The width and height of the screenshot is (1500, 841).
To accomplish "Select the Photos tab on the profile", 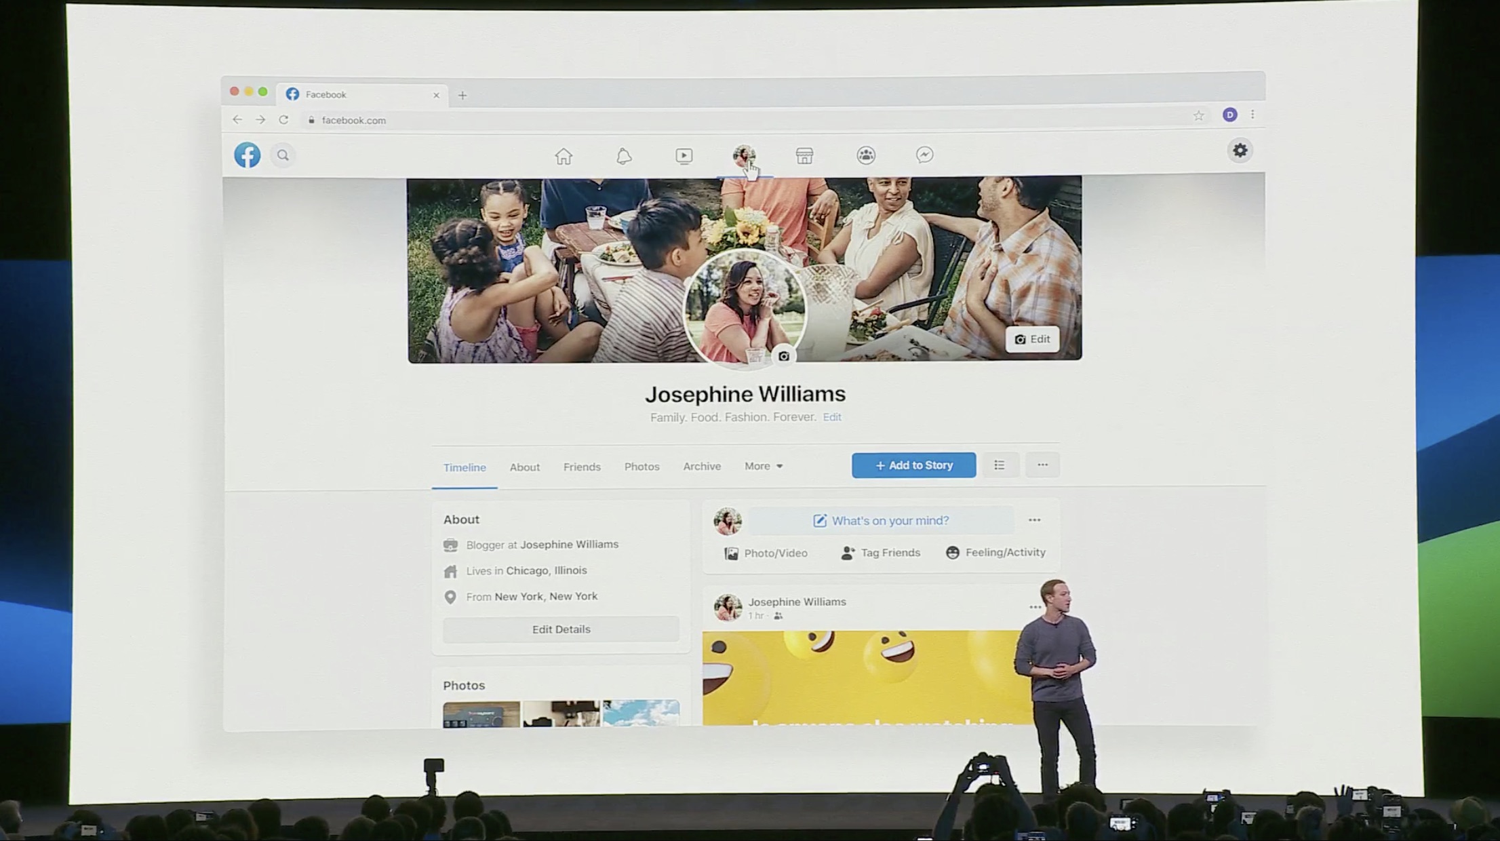I will pos(642,467).
